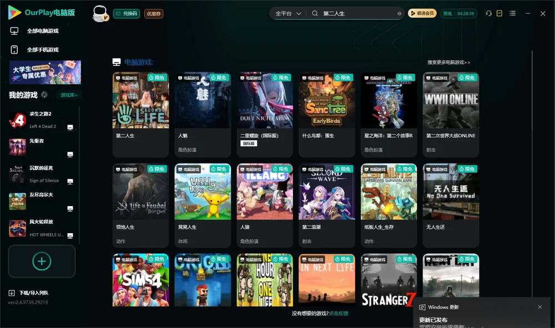The image size is (555, 328).
Task: Click the 限免 countdown timer badge
Action: click(x=458, y=13)
